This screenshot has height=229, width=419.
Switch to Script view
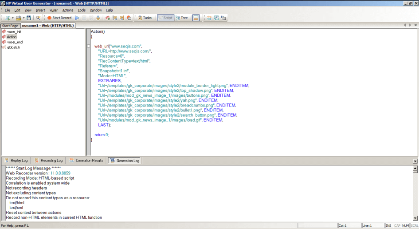coord(165,18)
